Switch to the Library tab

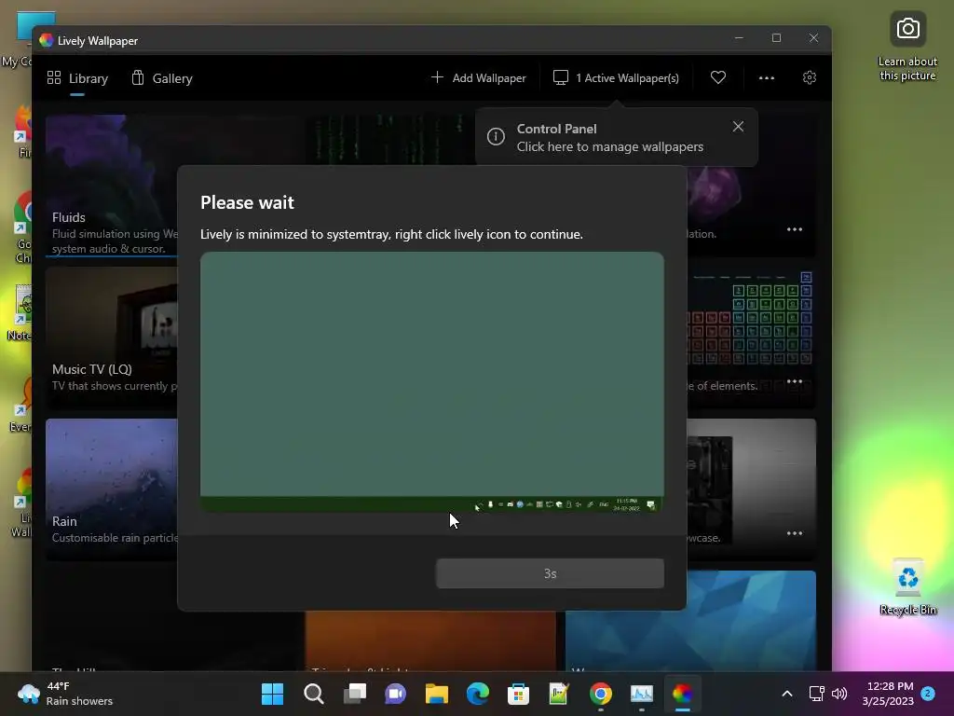point(77,78)
